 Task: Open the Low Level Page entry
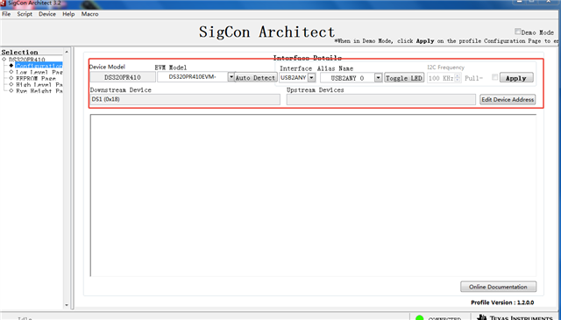[x=39, y=72]
